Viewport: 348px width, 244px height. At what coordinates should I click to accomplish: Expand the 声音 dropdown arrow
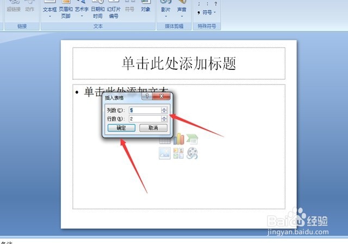[x=182, y=16]
